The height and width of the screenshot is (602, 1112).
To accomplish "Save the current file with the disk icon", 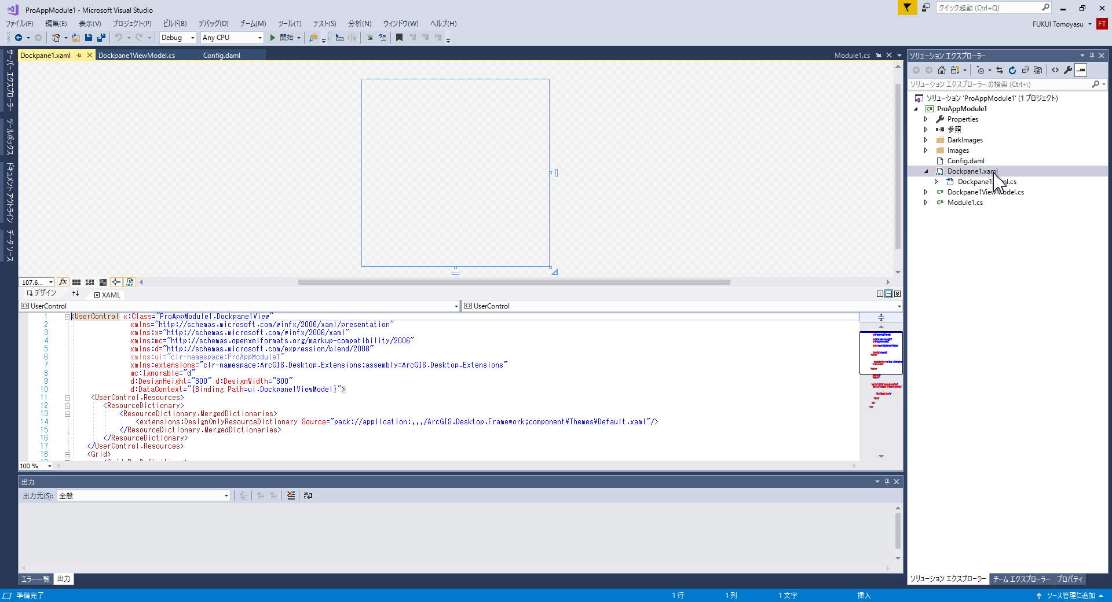I will 89,38.
